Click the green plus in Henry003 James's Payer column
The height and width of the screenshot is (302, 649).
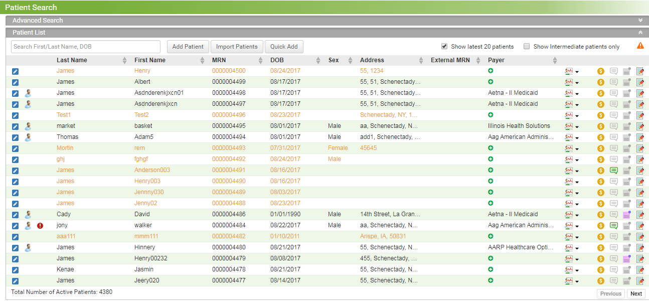491,181
